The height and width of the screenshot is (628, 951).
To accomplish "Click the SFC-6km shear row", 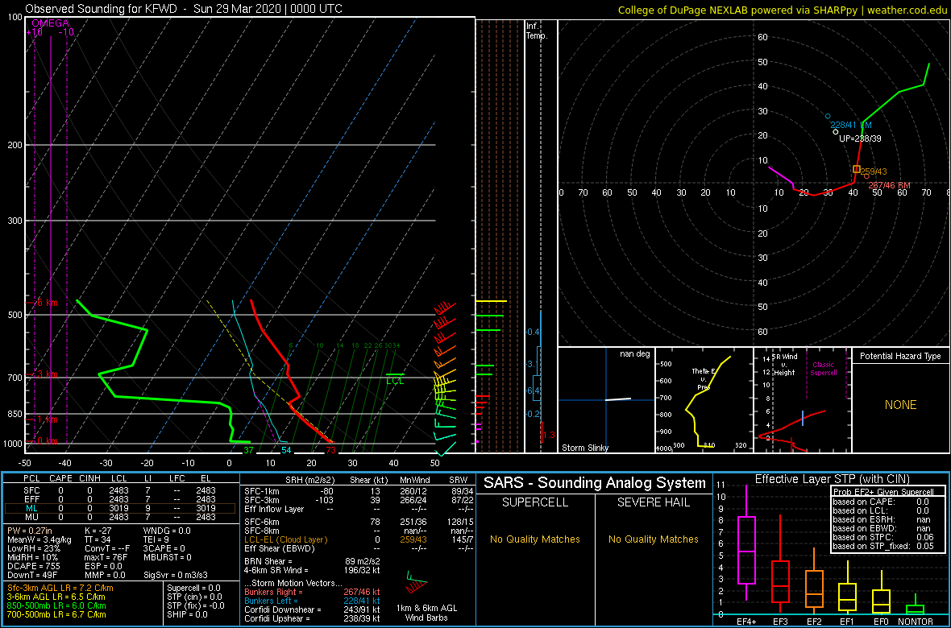I will click(359, 521).
